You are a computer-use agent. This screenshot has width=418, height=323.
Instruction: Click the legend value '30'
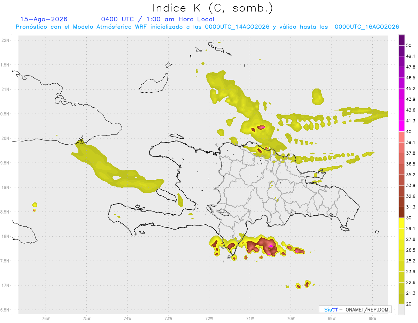click(x=409, y=218)
